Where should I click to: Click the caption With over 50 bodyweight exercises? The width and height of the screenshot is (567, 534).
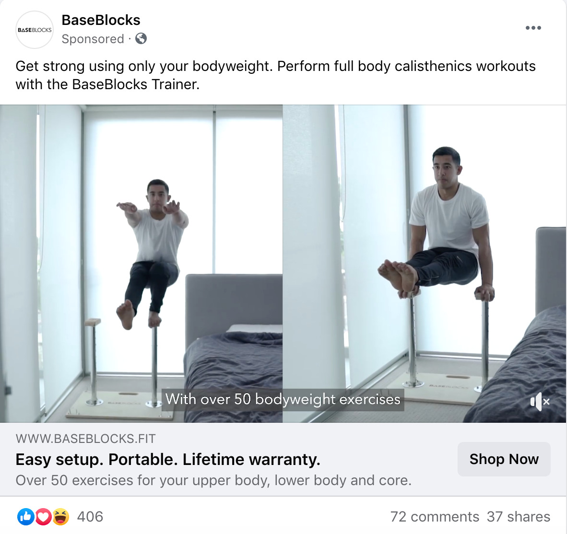(283, 399)
